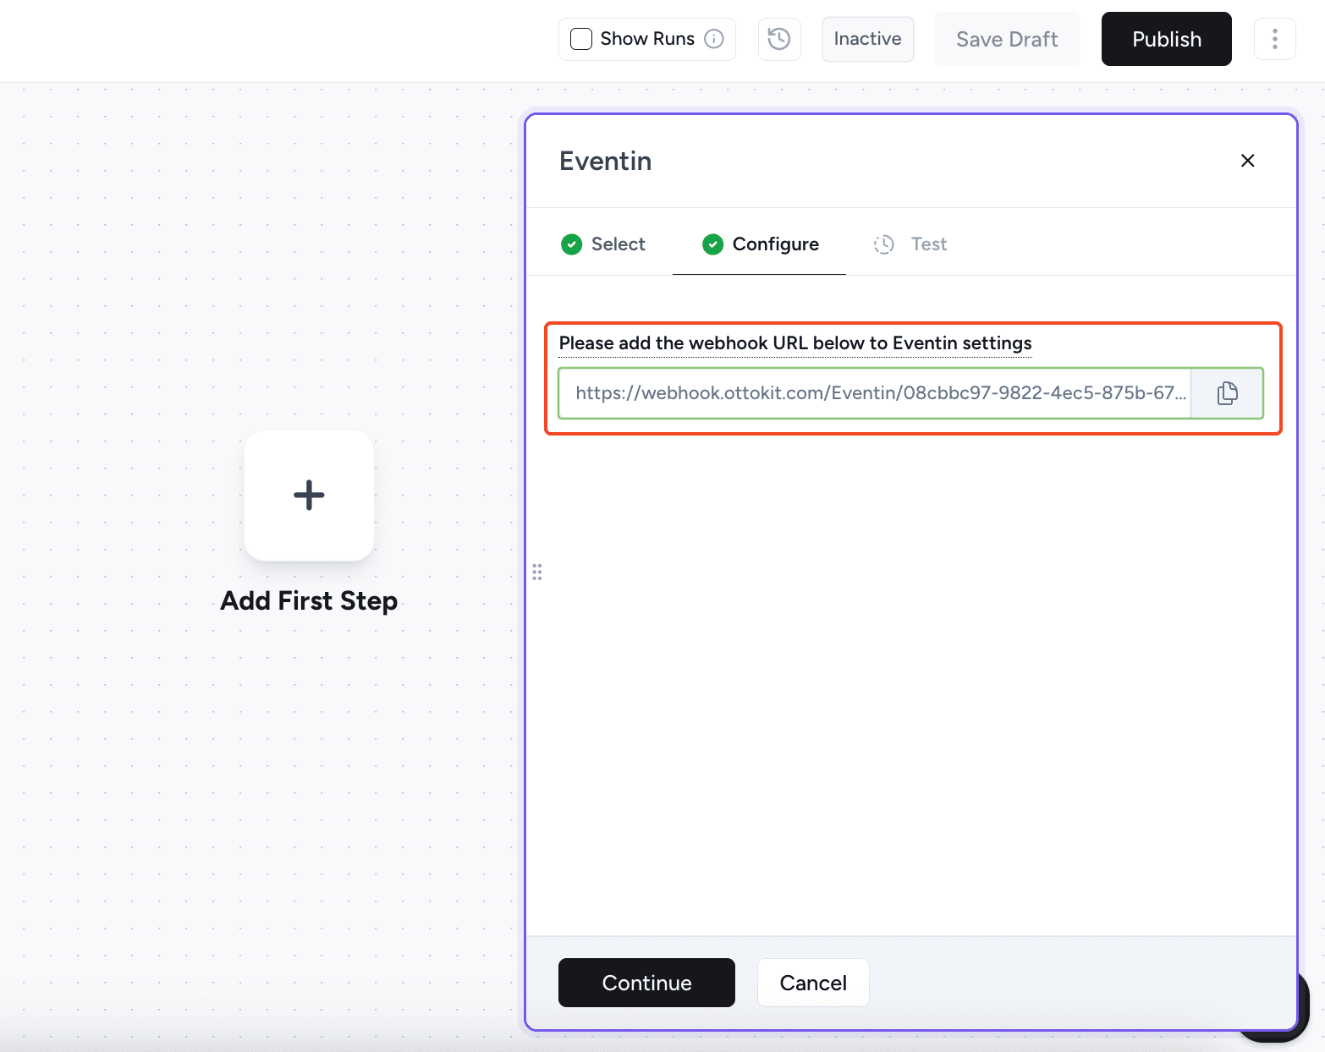Viewport: 1325px width, 1052px height.
Task: Copy the webhook URL with the copy icon
Action: (x=1227, y=393)
